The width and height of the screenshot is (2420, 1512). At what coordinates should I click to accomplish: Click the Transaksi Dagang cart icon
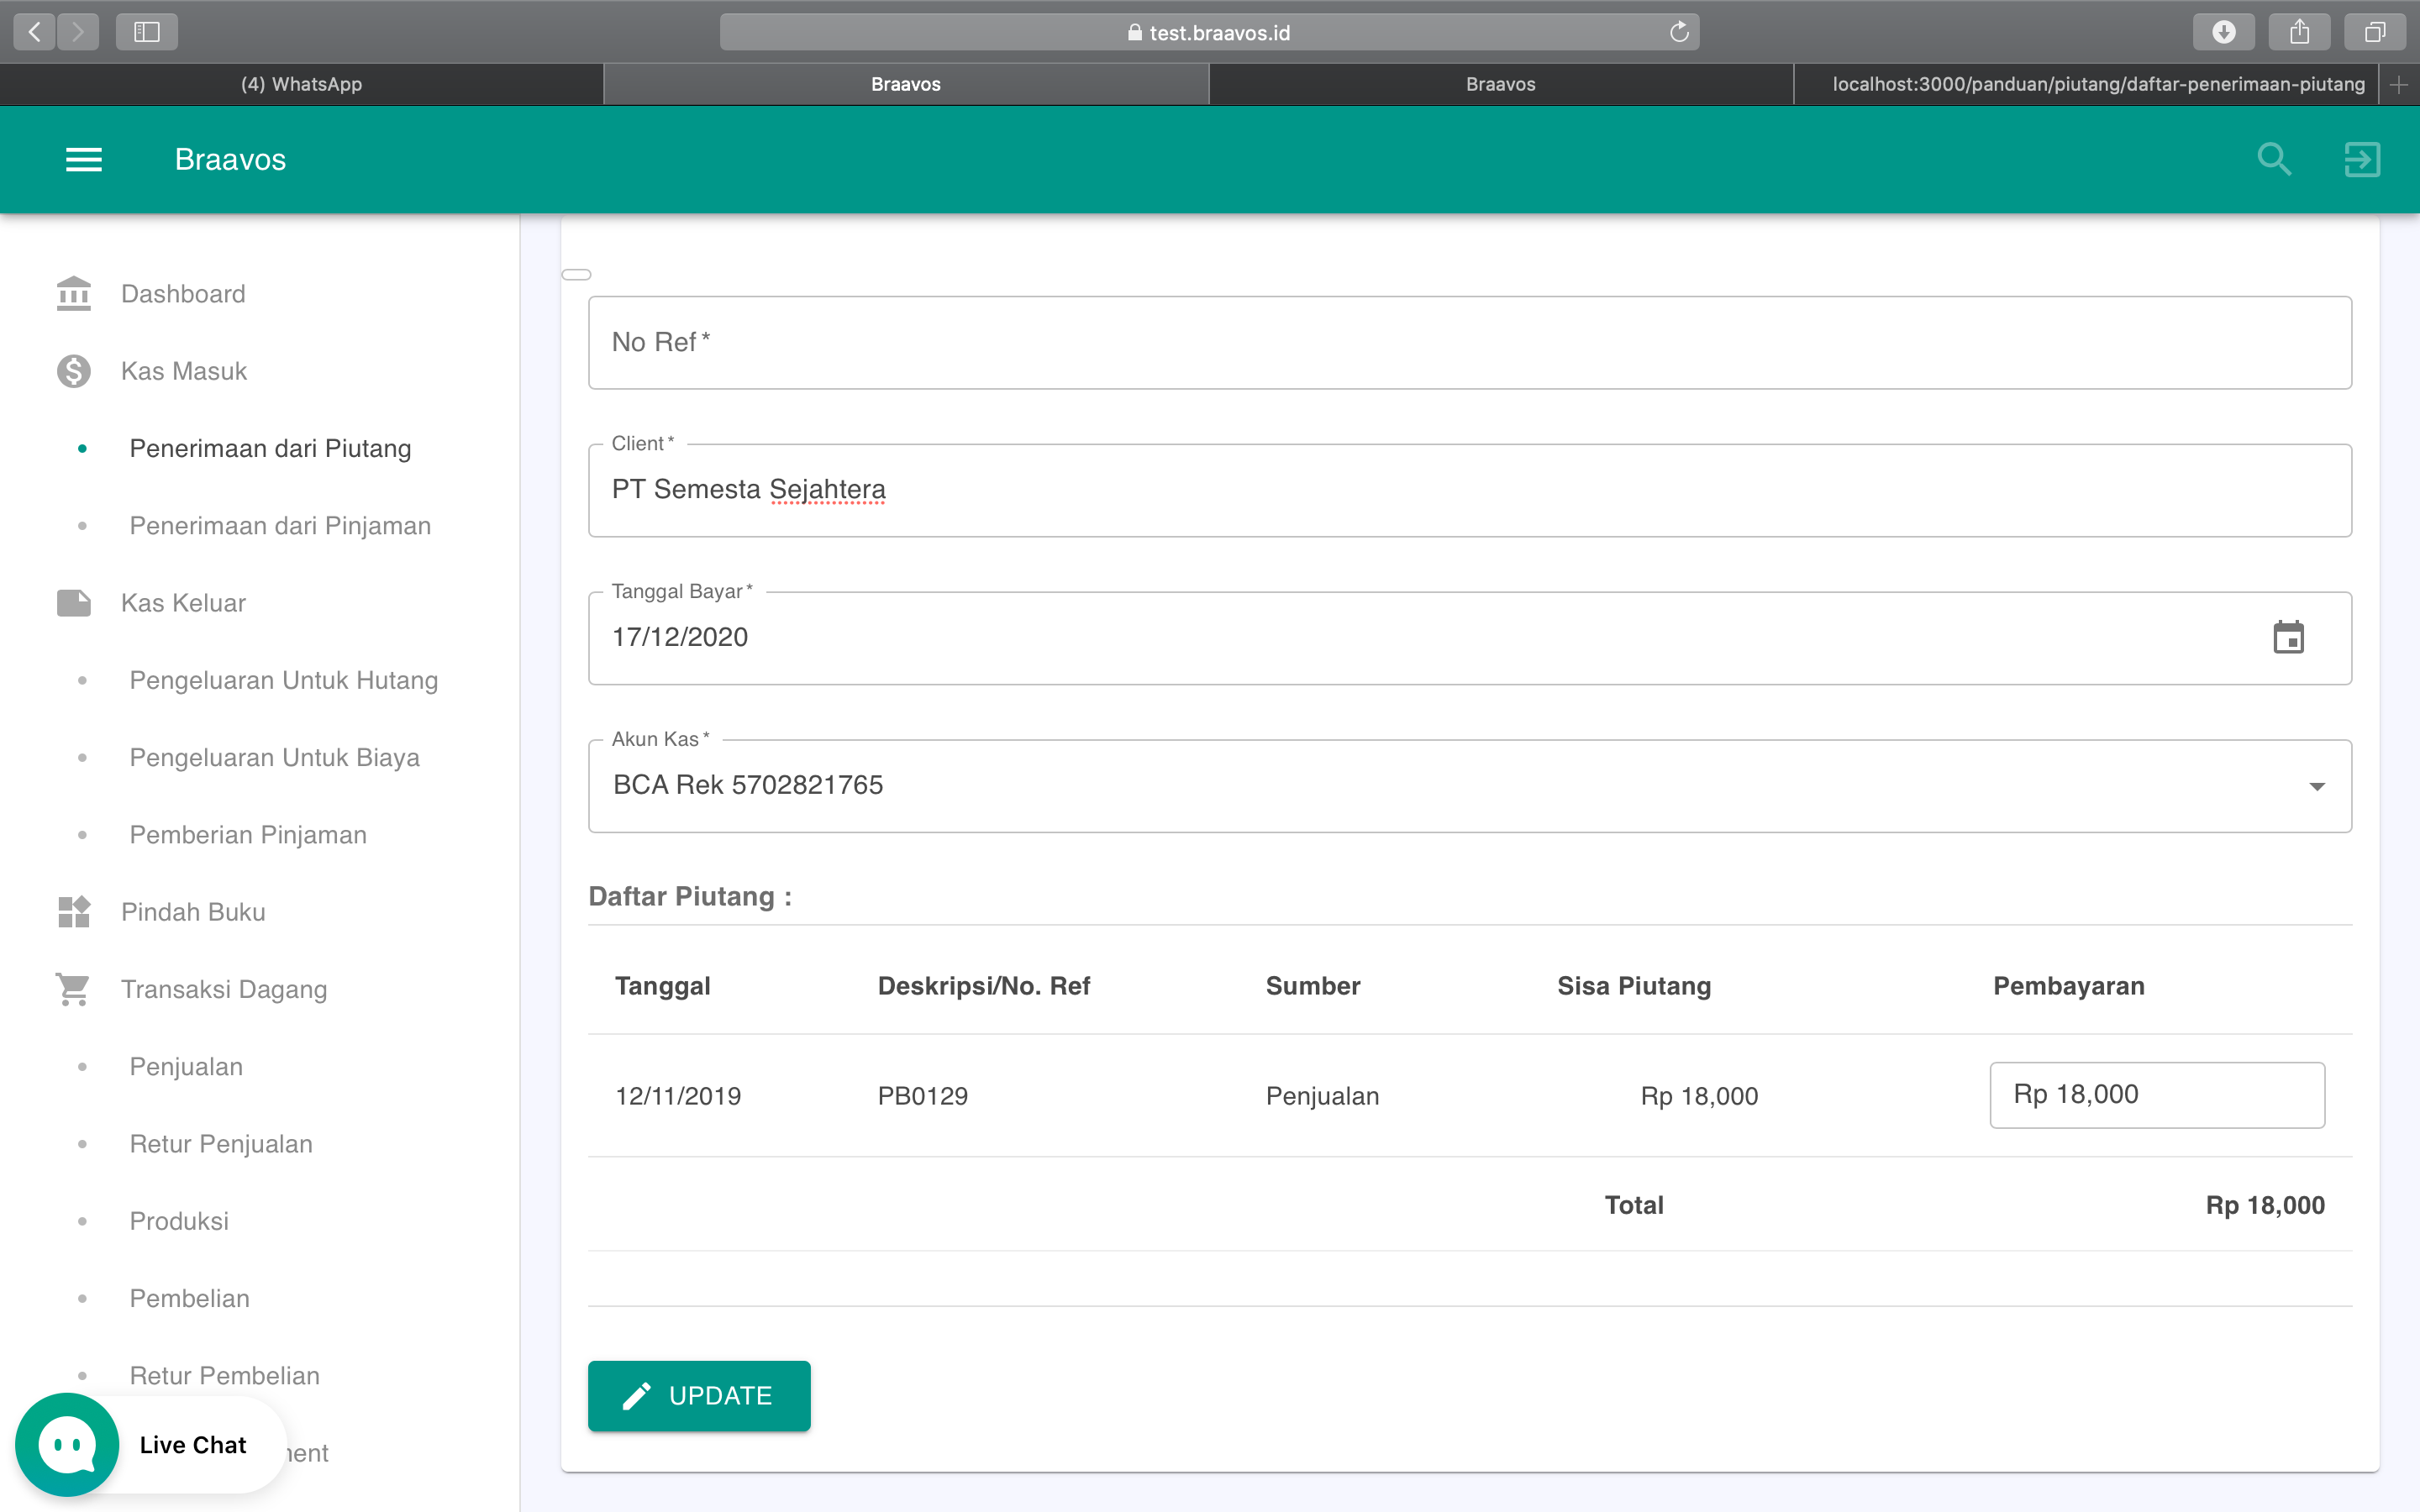tap(74, 989)
